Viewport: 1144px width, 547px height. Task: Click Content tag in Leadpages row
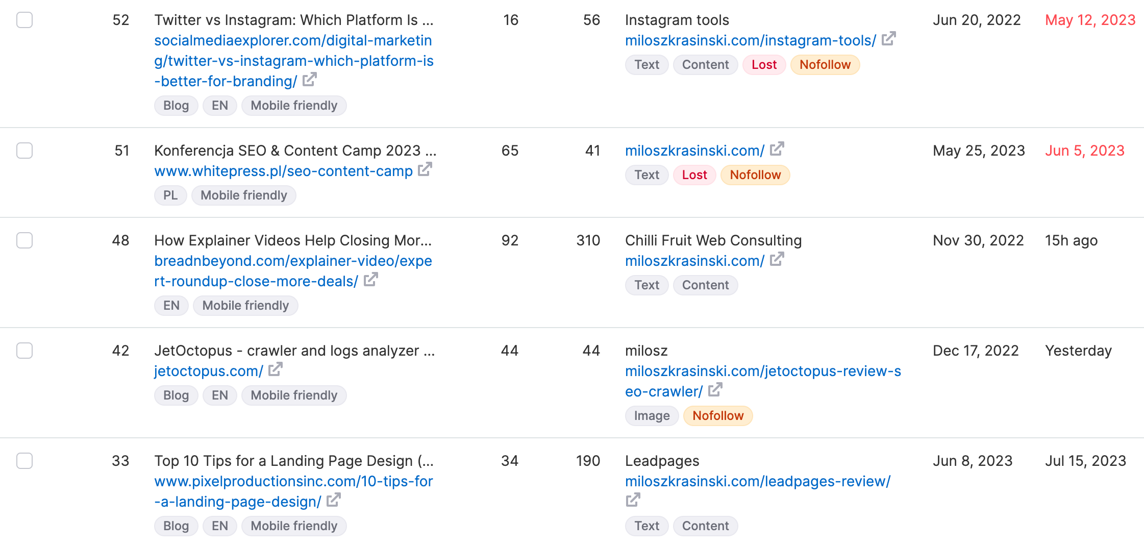tap(705, 526)
